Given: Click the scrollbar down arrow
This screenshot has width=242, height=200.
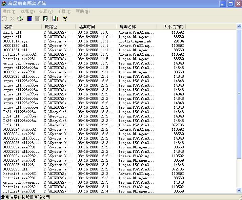Looking at the screenshot, I should 239,191.
